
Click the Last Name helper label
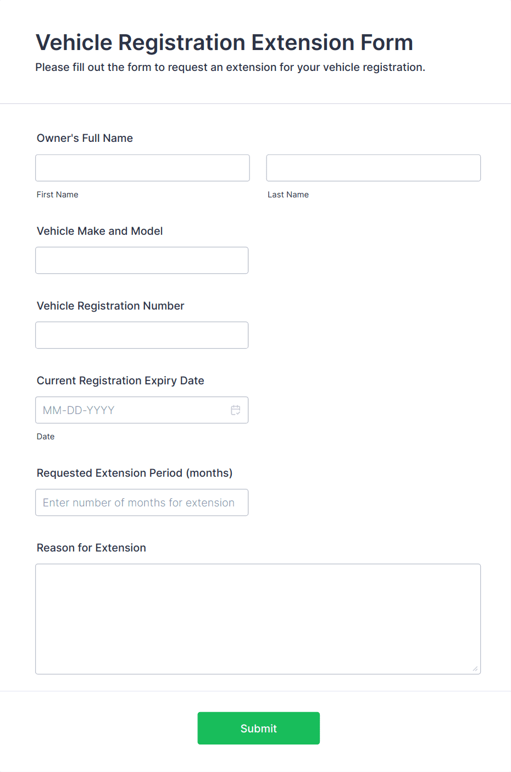(288, 194)
